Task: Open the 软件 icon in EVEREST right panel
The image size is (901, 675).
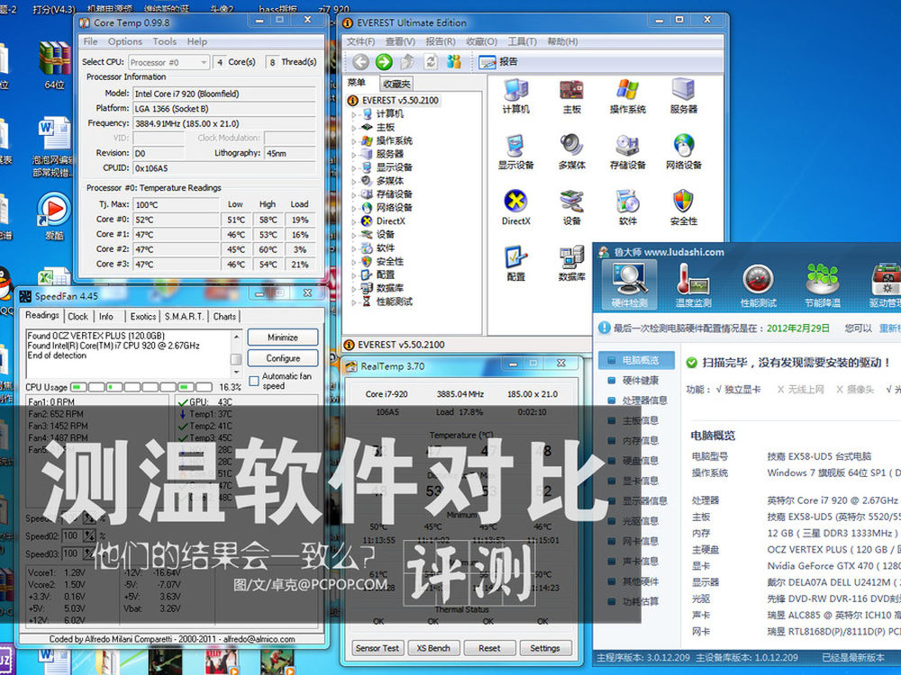Action: point(627,207)
